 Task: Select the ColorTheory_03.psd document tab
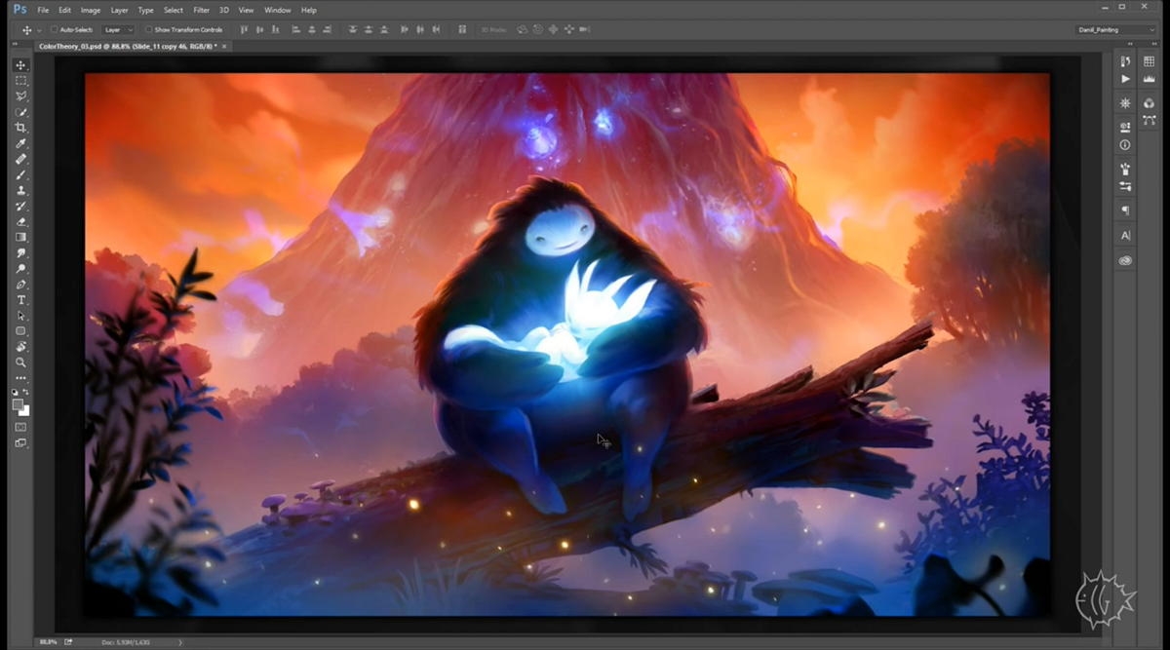127,46
